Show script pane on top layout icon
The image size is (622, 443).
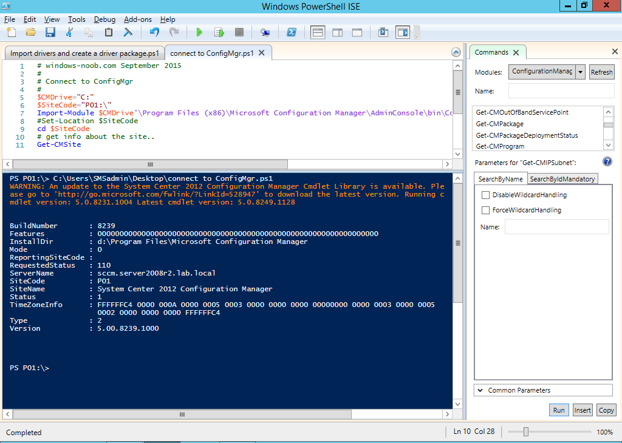tap(318, 33)
